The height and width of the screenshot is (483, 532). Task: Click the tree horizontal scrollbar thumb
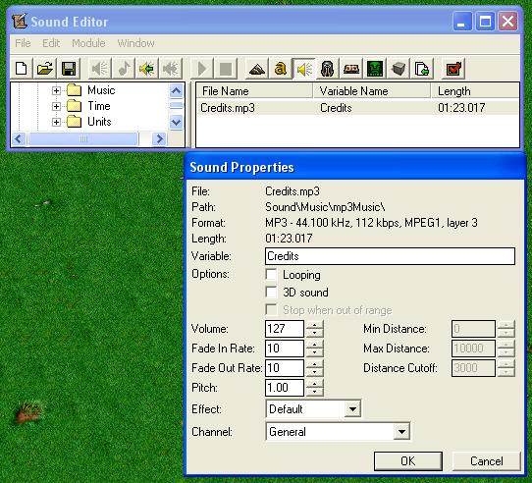(83, 138)
